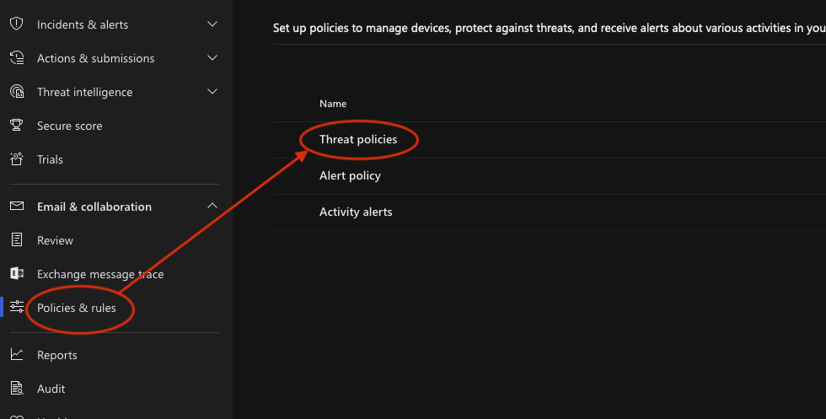Image resolution: width=826 pixels, height=419 pixels.
Task: Expand the Incidents & alerts chevron
Action: click(x=212, y=24)
